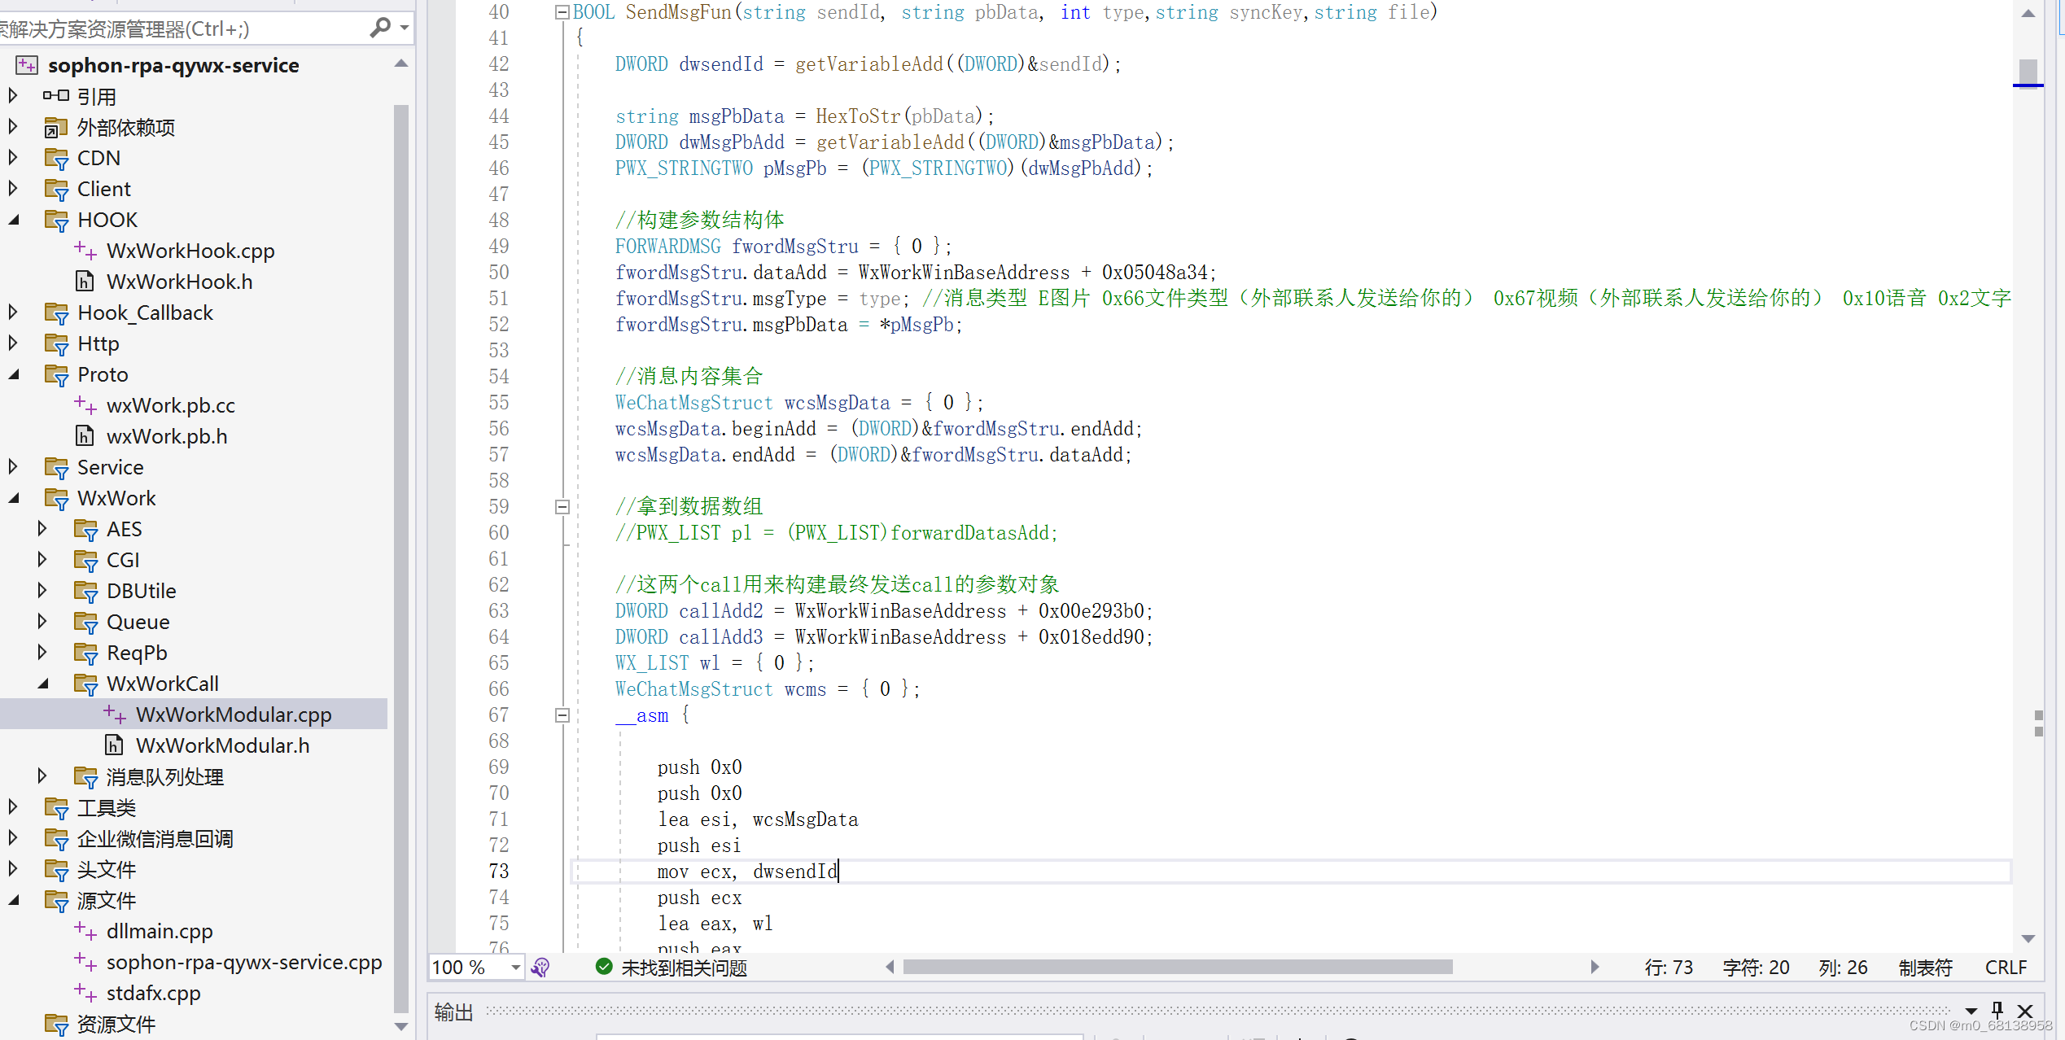
Task: Collapse the SendMsgFun function outline box
Action: (x=562, y=12)
